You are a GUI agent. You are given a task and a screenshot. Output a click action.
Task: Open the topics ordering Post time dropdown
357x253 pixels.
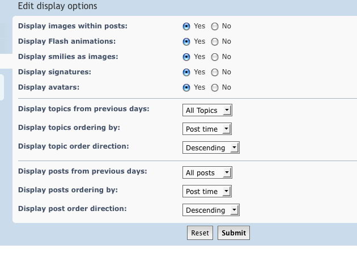pyautogui.click(x=207, y=129)
